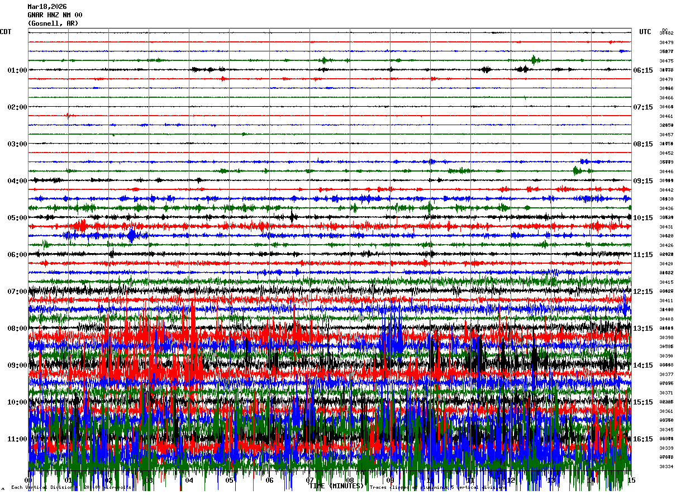
Task: Click the DC offset value "30457"
Action: click(x=666, y=135)
